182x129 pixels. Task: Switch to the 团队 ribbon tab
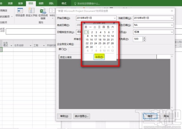(51, 3)
